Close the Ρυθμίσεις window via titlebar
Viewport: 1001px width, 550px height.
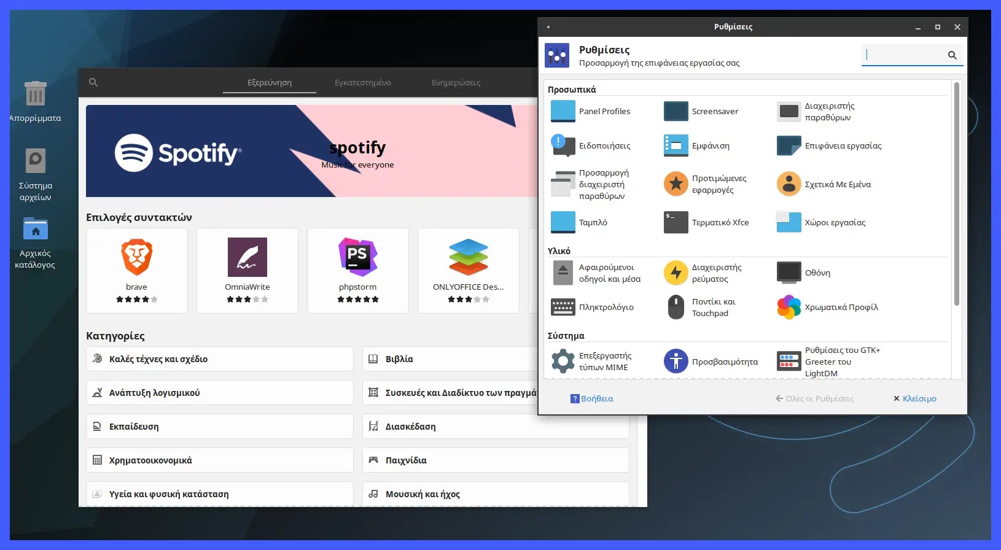pyautogui.click(x=957, y=27)
